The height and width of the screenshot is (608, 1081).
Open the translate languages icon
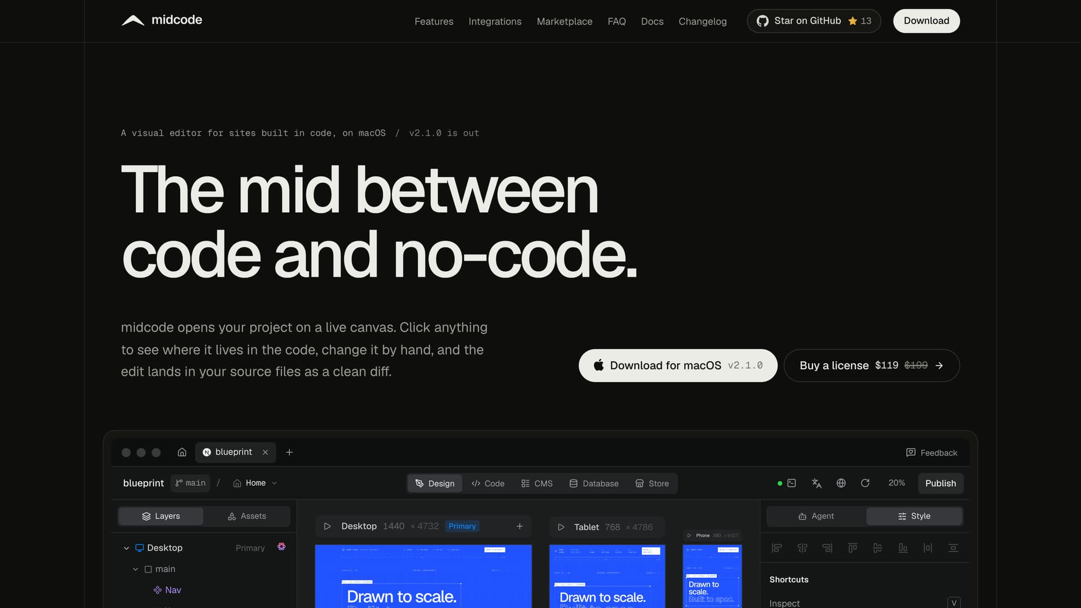[x=816, y=483]
